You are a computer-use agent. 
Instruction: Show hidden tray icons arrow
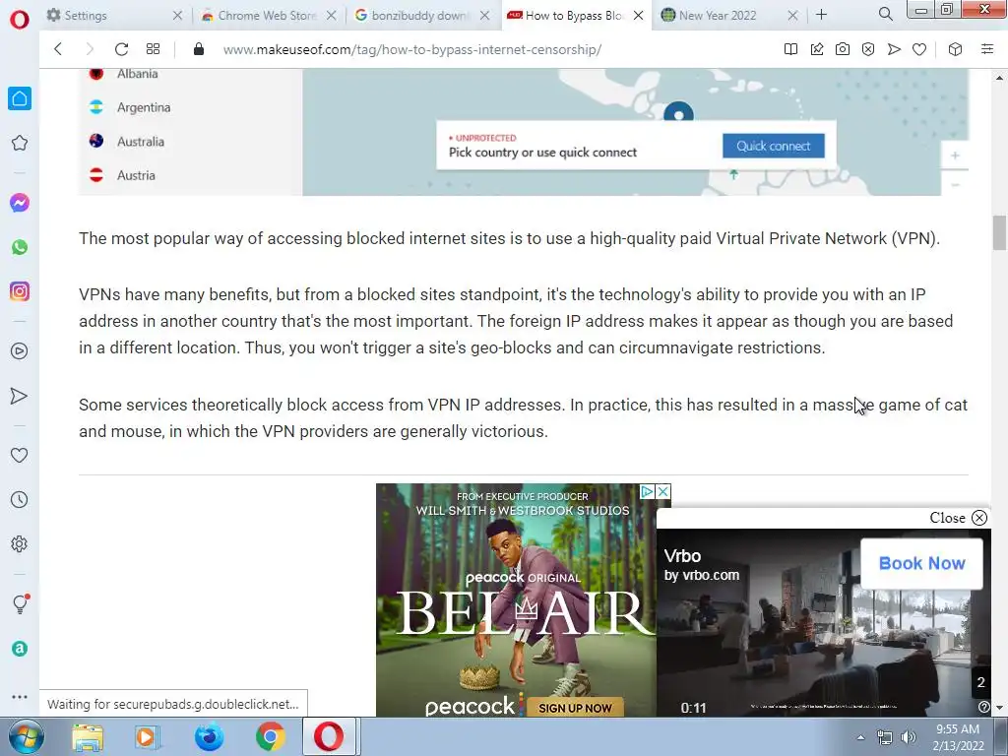[860, 737]
